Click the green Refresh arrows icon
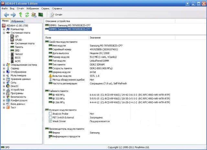Image resolution: width=207 pixels, height=150 pixels. click(27, 15)
